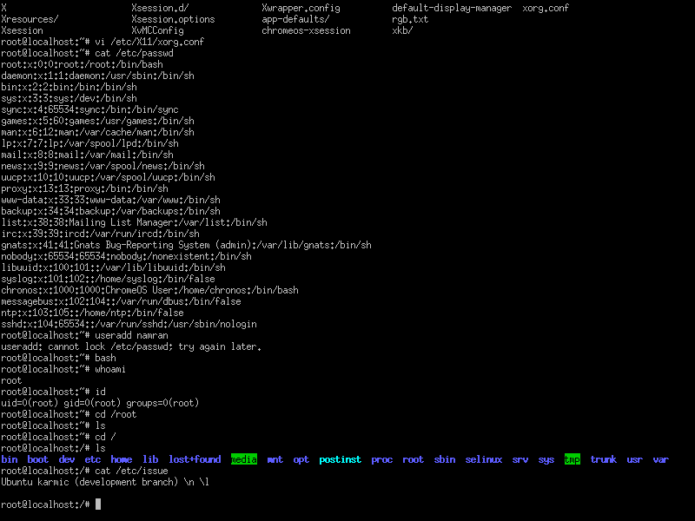The width and height of the screenshot is (695, 521).
Task: Select the chronos ChromeOS User passwd line
Action: click(x=149, y=290)
